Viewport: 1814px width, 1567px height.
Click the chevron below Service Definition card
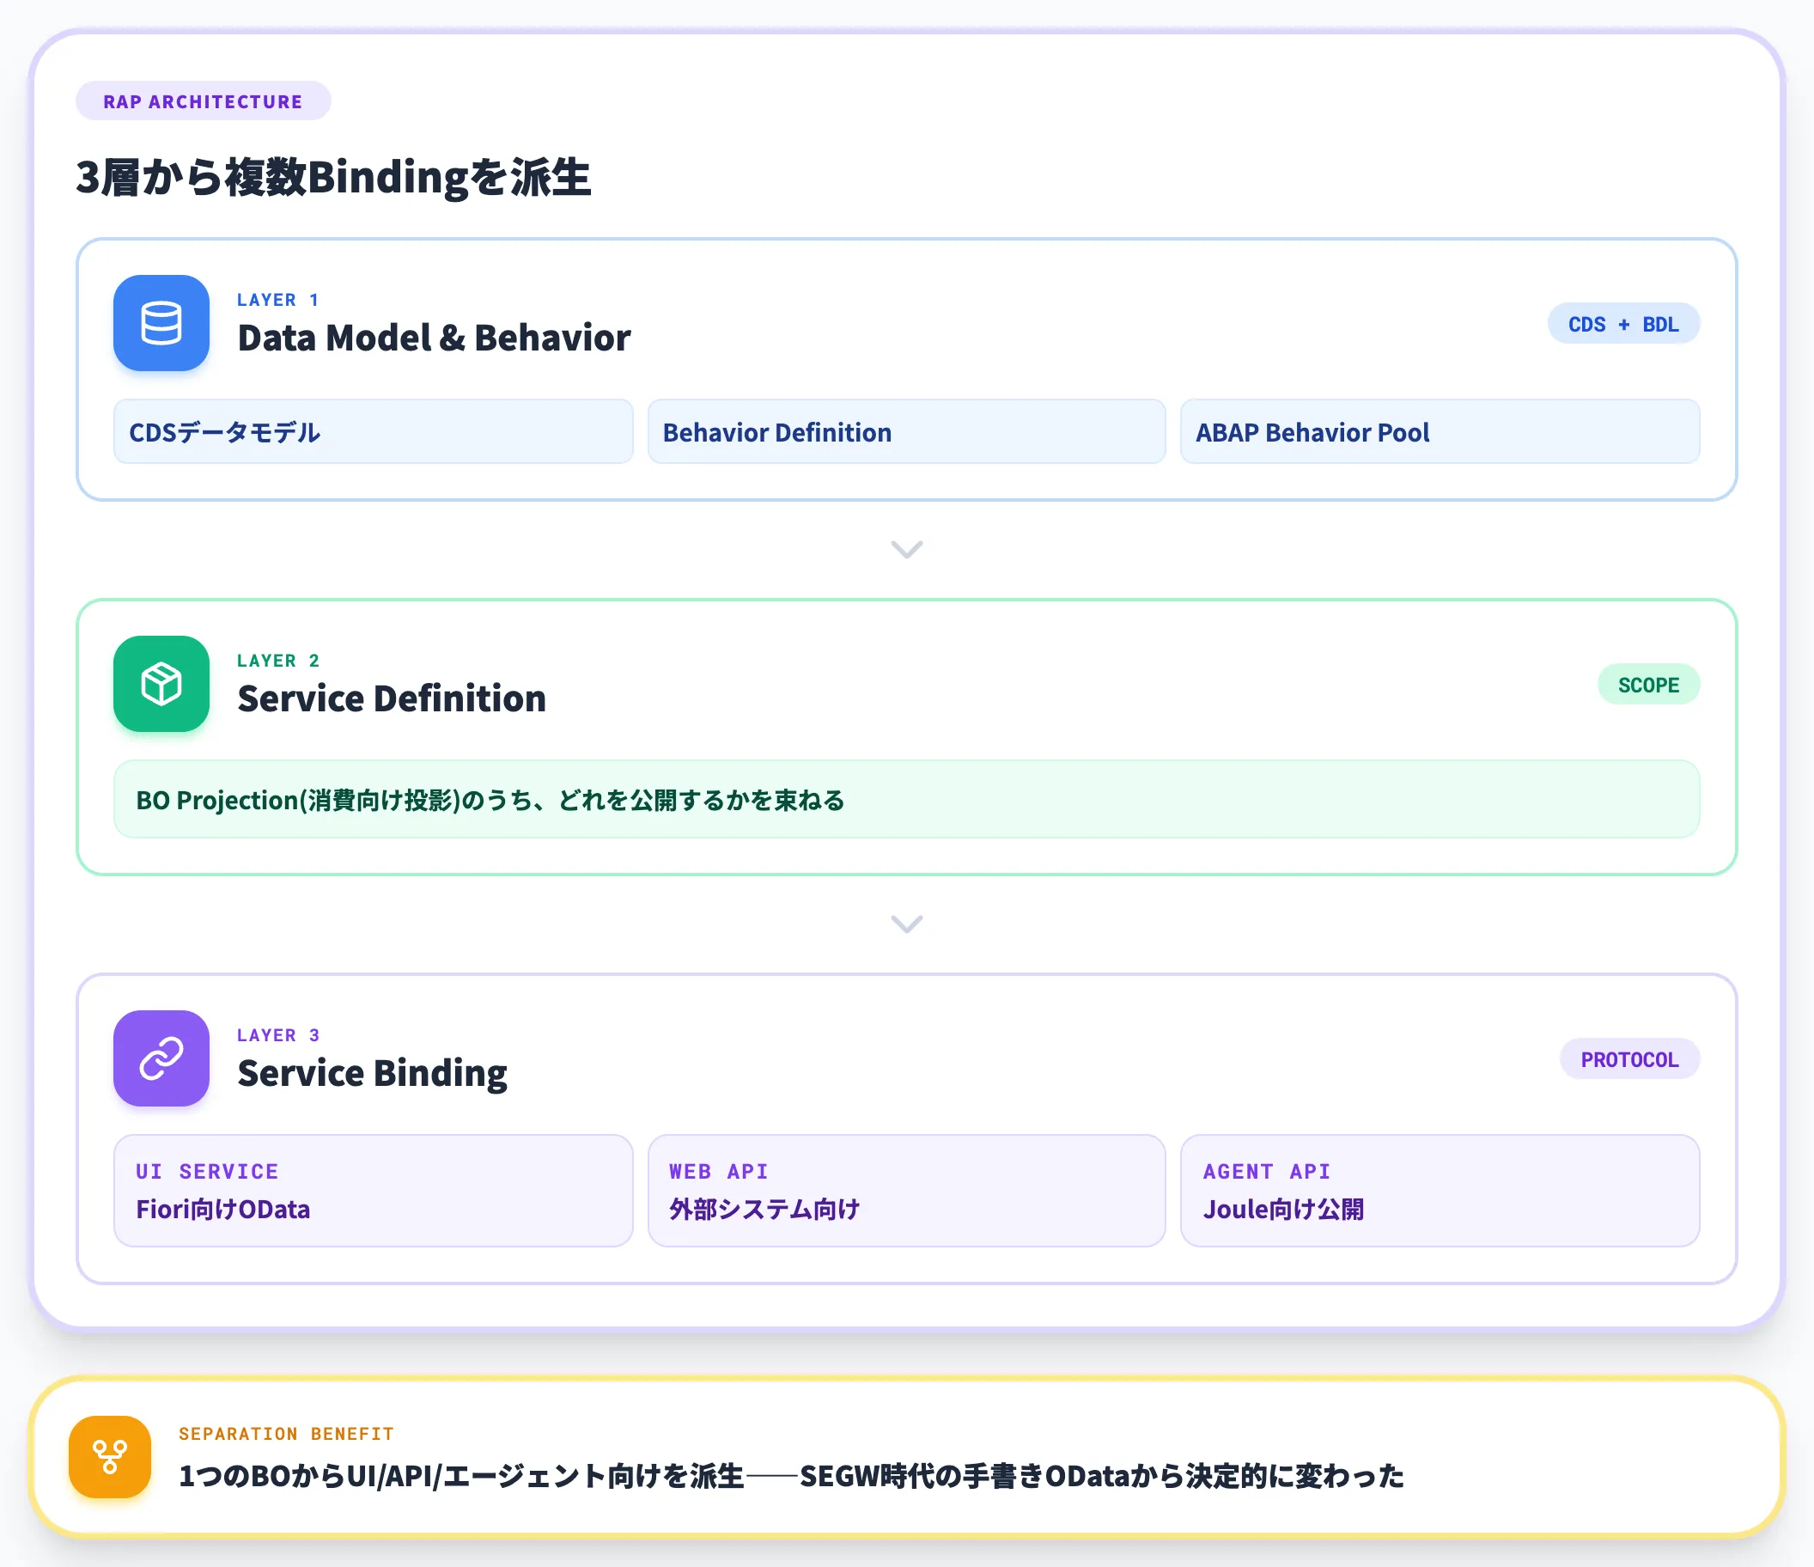point(906,924)
